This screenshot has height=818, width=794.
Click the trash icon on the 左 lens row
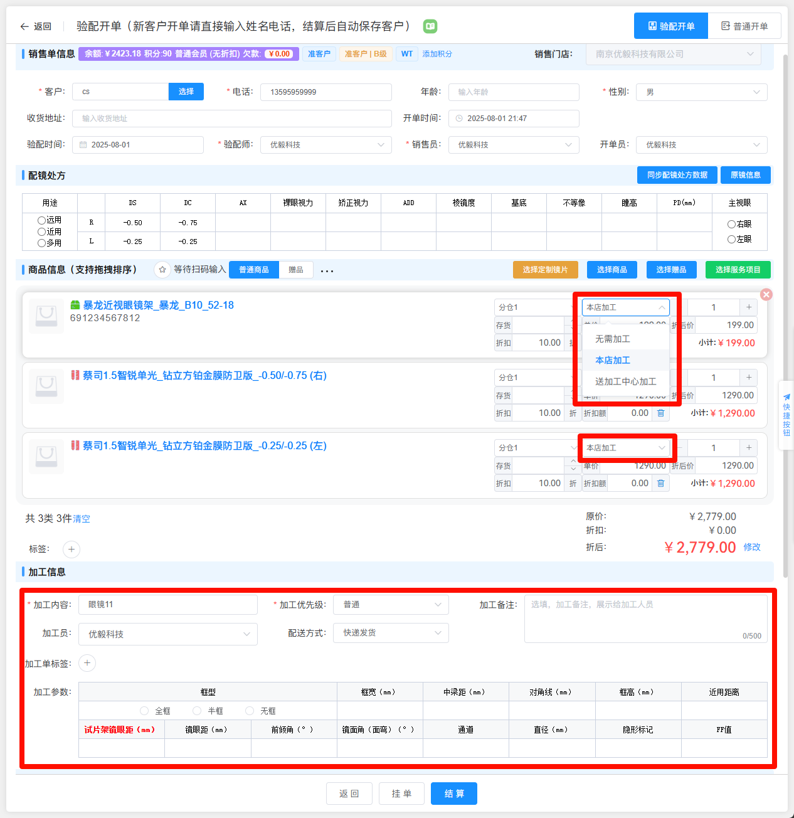(660, 484)
